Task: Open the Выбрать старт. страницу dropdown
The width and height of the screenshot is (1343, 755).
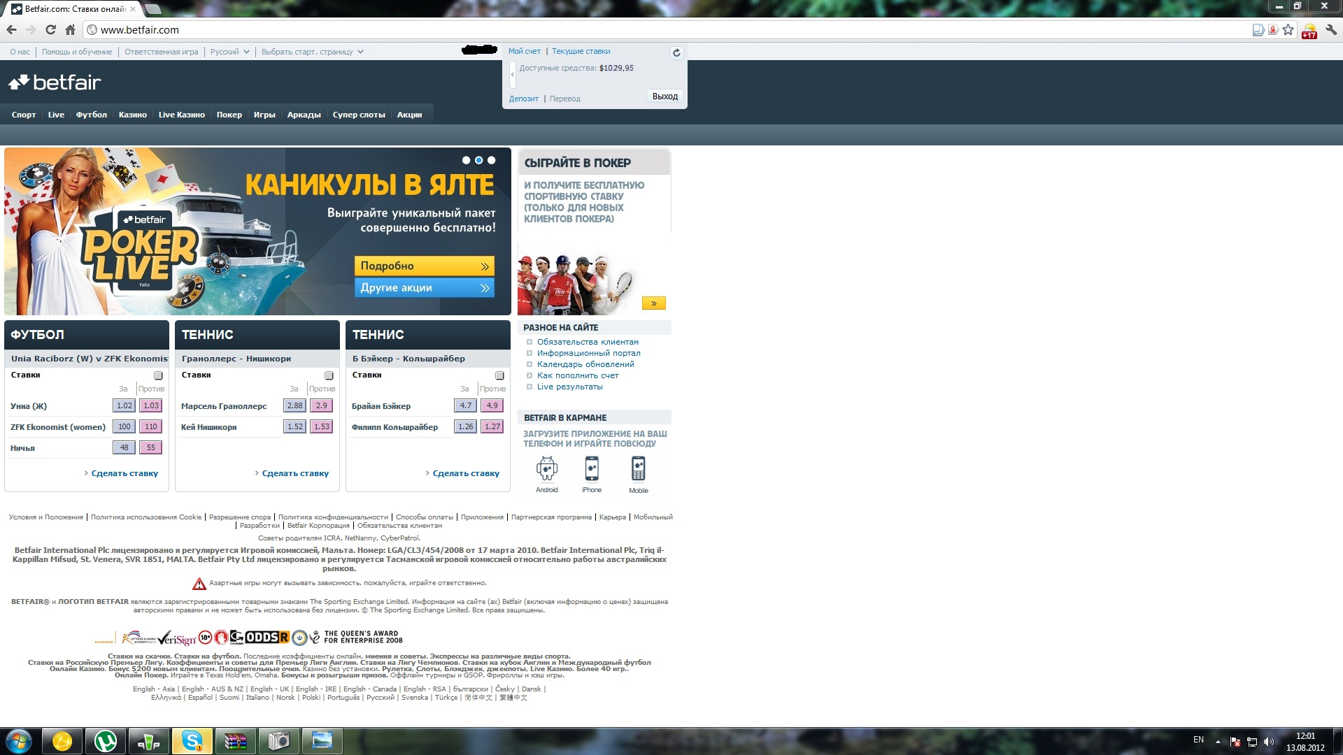Action: click(312, 52)
